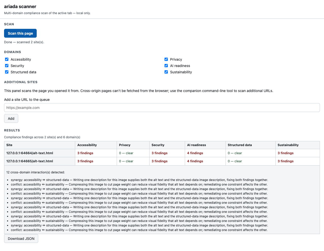Viewport: 324px width, 251px height.
Task: Click the RESULTS section heading
Action: 12,130
